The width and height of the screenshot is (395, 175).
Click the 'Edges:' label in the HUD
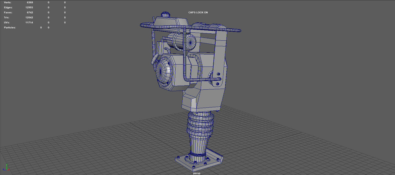tap(8, 8)
